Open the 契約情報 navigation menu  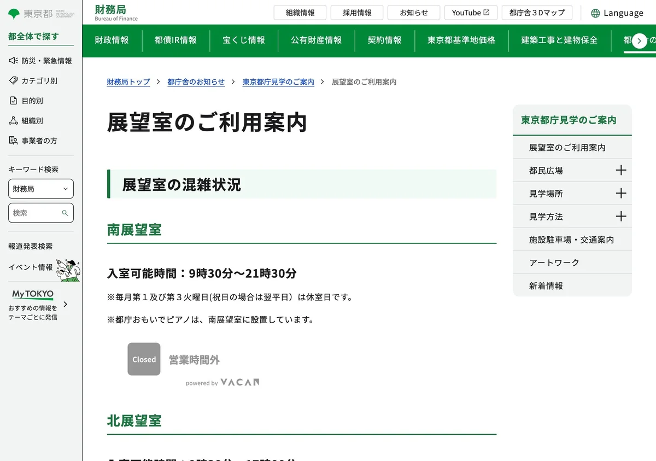tap(384, 40)
